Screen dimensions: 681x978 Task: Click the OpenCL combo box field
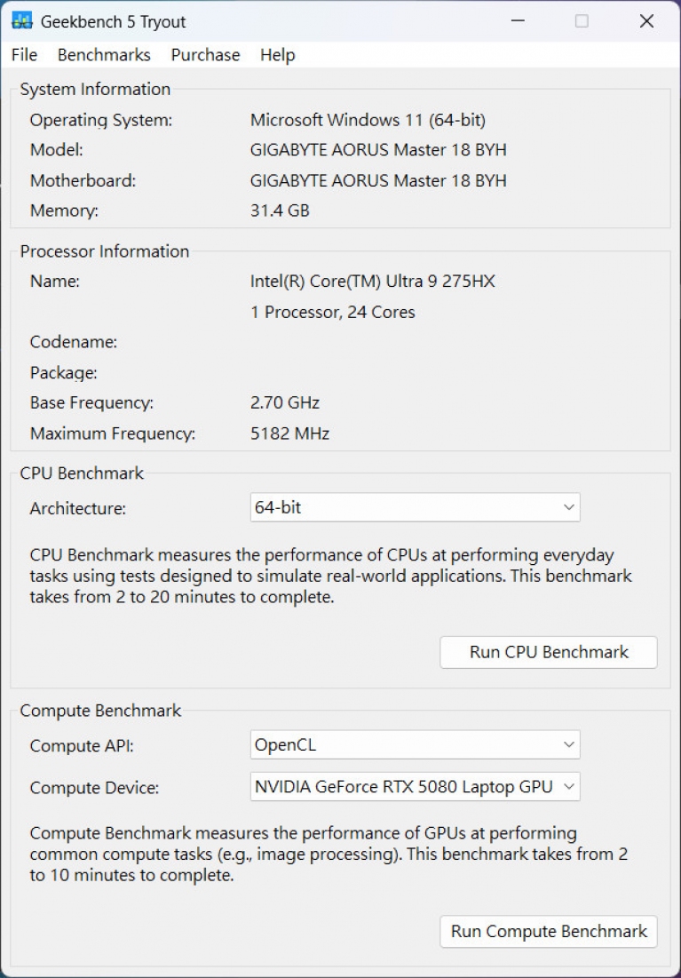(x=415, y=744)
